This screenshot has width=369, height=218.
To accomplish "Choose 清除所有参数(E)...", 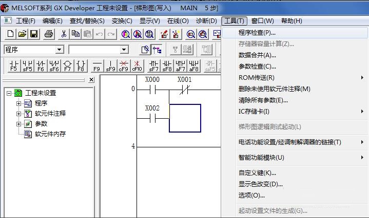I will click(x=295, y=100).
